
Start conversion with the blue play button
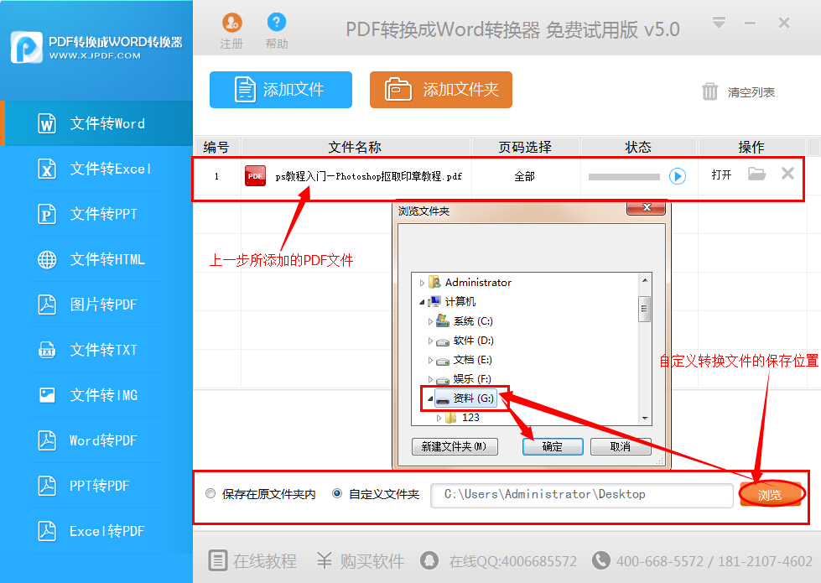(678, 176)
